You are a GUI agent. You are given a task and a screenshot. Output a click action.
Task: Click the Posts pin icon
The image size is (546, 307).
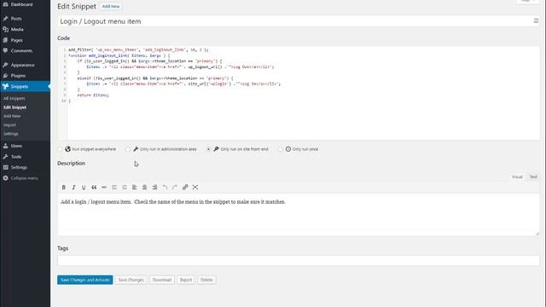[6, 19]
